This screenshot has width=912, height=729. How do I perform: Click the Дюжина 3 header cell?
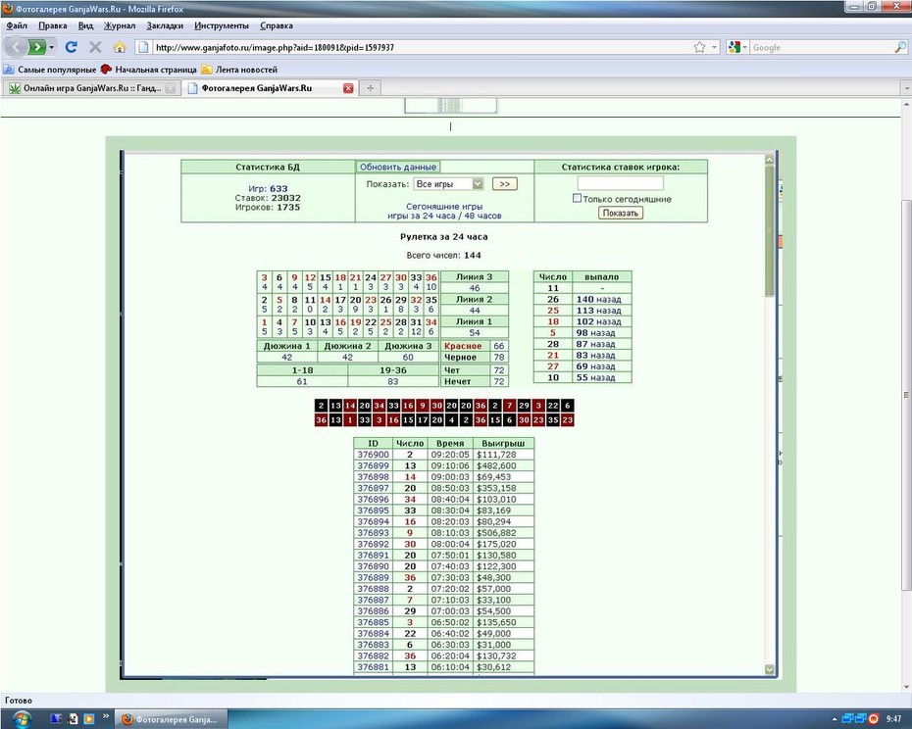[408, 346]
